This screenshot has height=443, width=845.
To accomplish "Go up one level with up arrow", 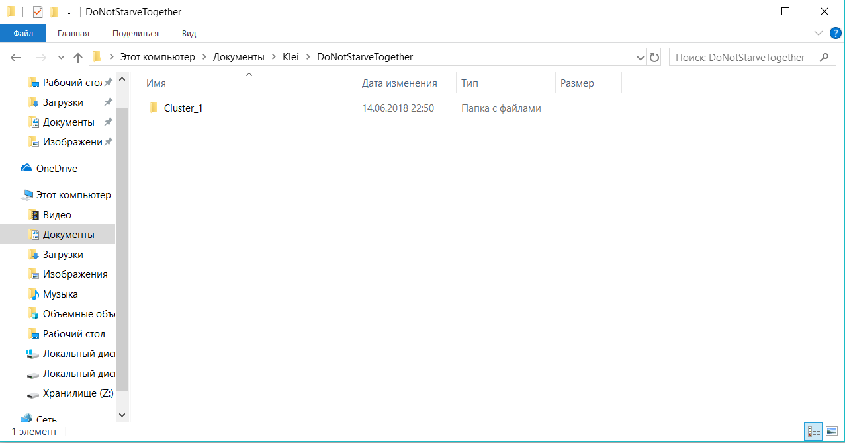I will [x=78, y=58].
